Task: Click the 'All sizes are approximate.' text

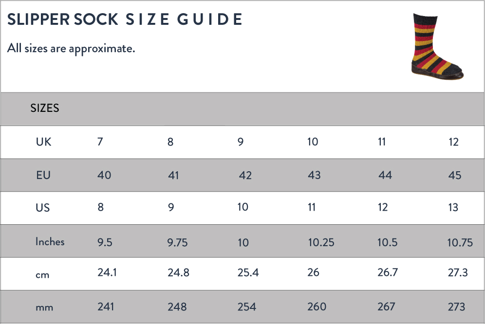Action: pyautogui.click(x=71, y=49)
